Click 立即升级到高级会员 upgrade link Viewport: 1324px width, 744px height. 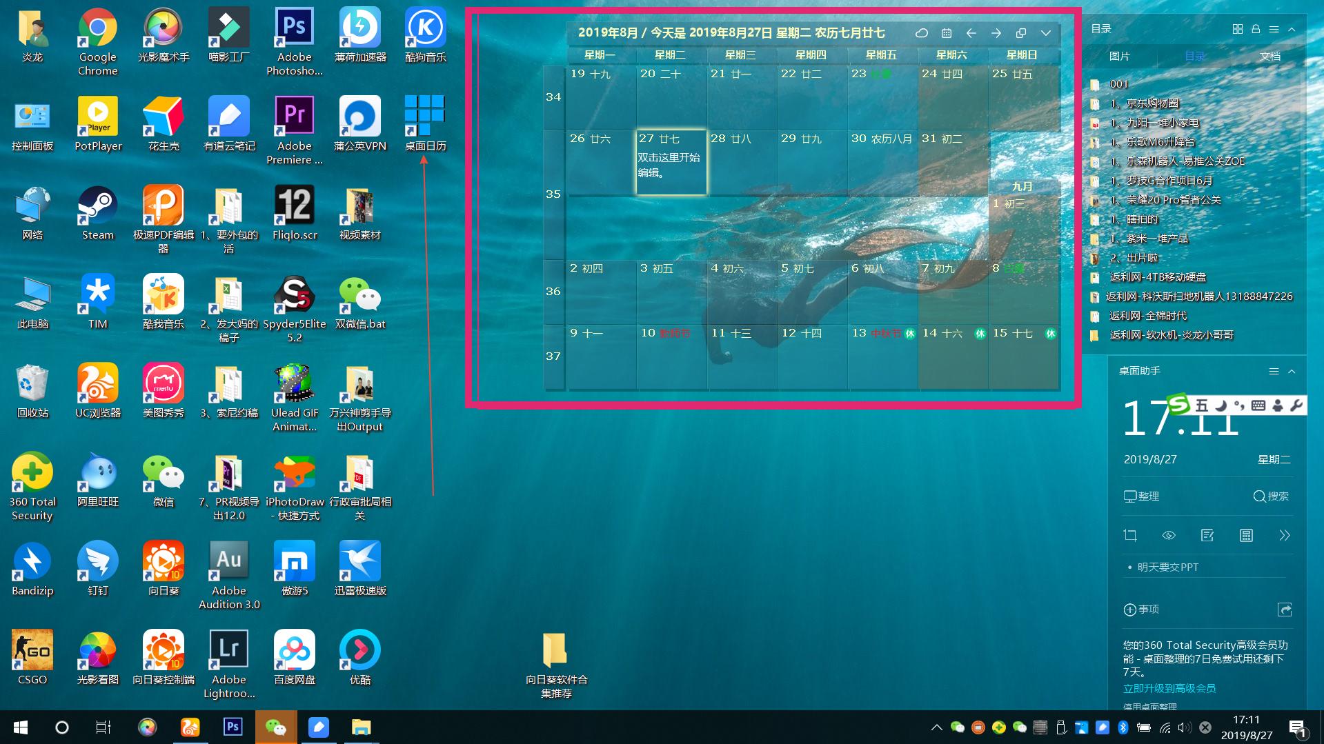click(x=1169, y=688)
